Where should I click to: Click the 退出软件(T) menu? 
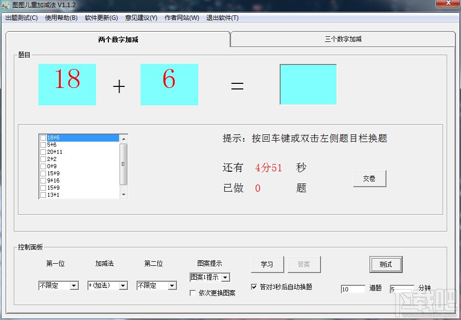tap(222, 18)
